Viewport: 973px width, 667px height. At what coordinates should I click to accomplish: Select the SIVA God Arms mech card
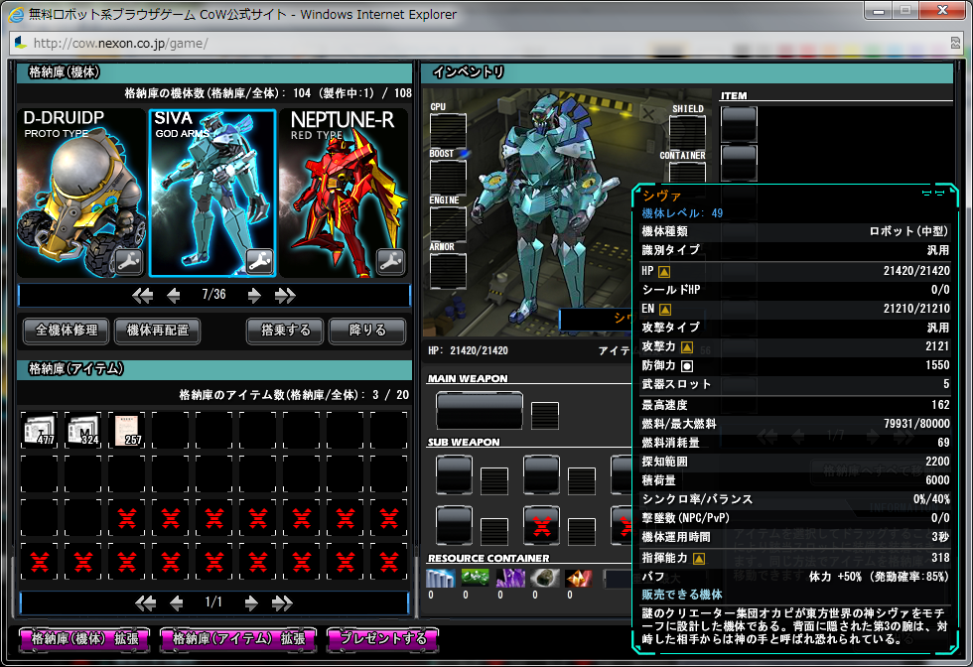point(212,193)
